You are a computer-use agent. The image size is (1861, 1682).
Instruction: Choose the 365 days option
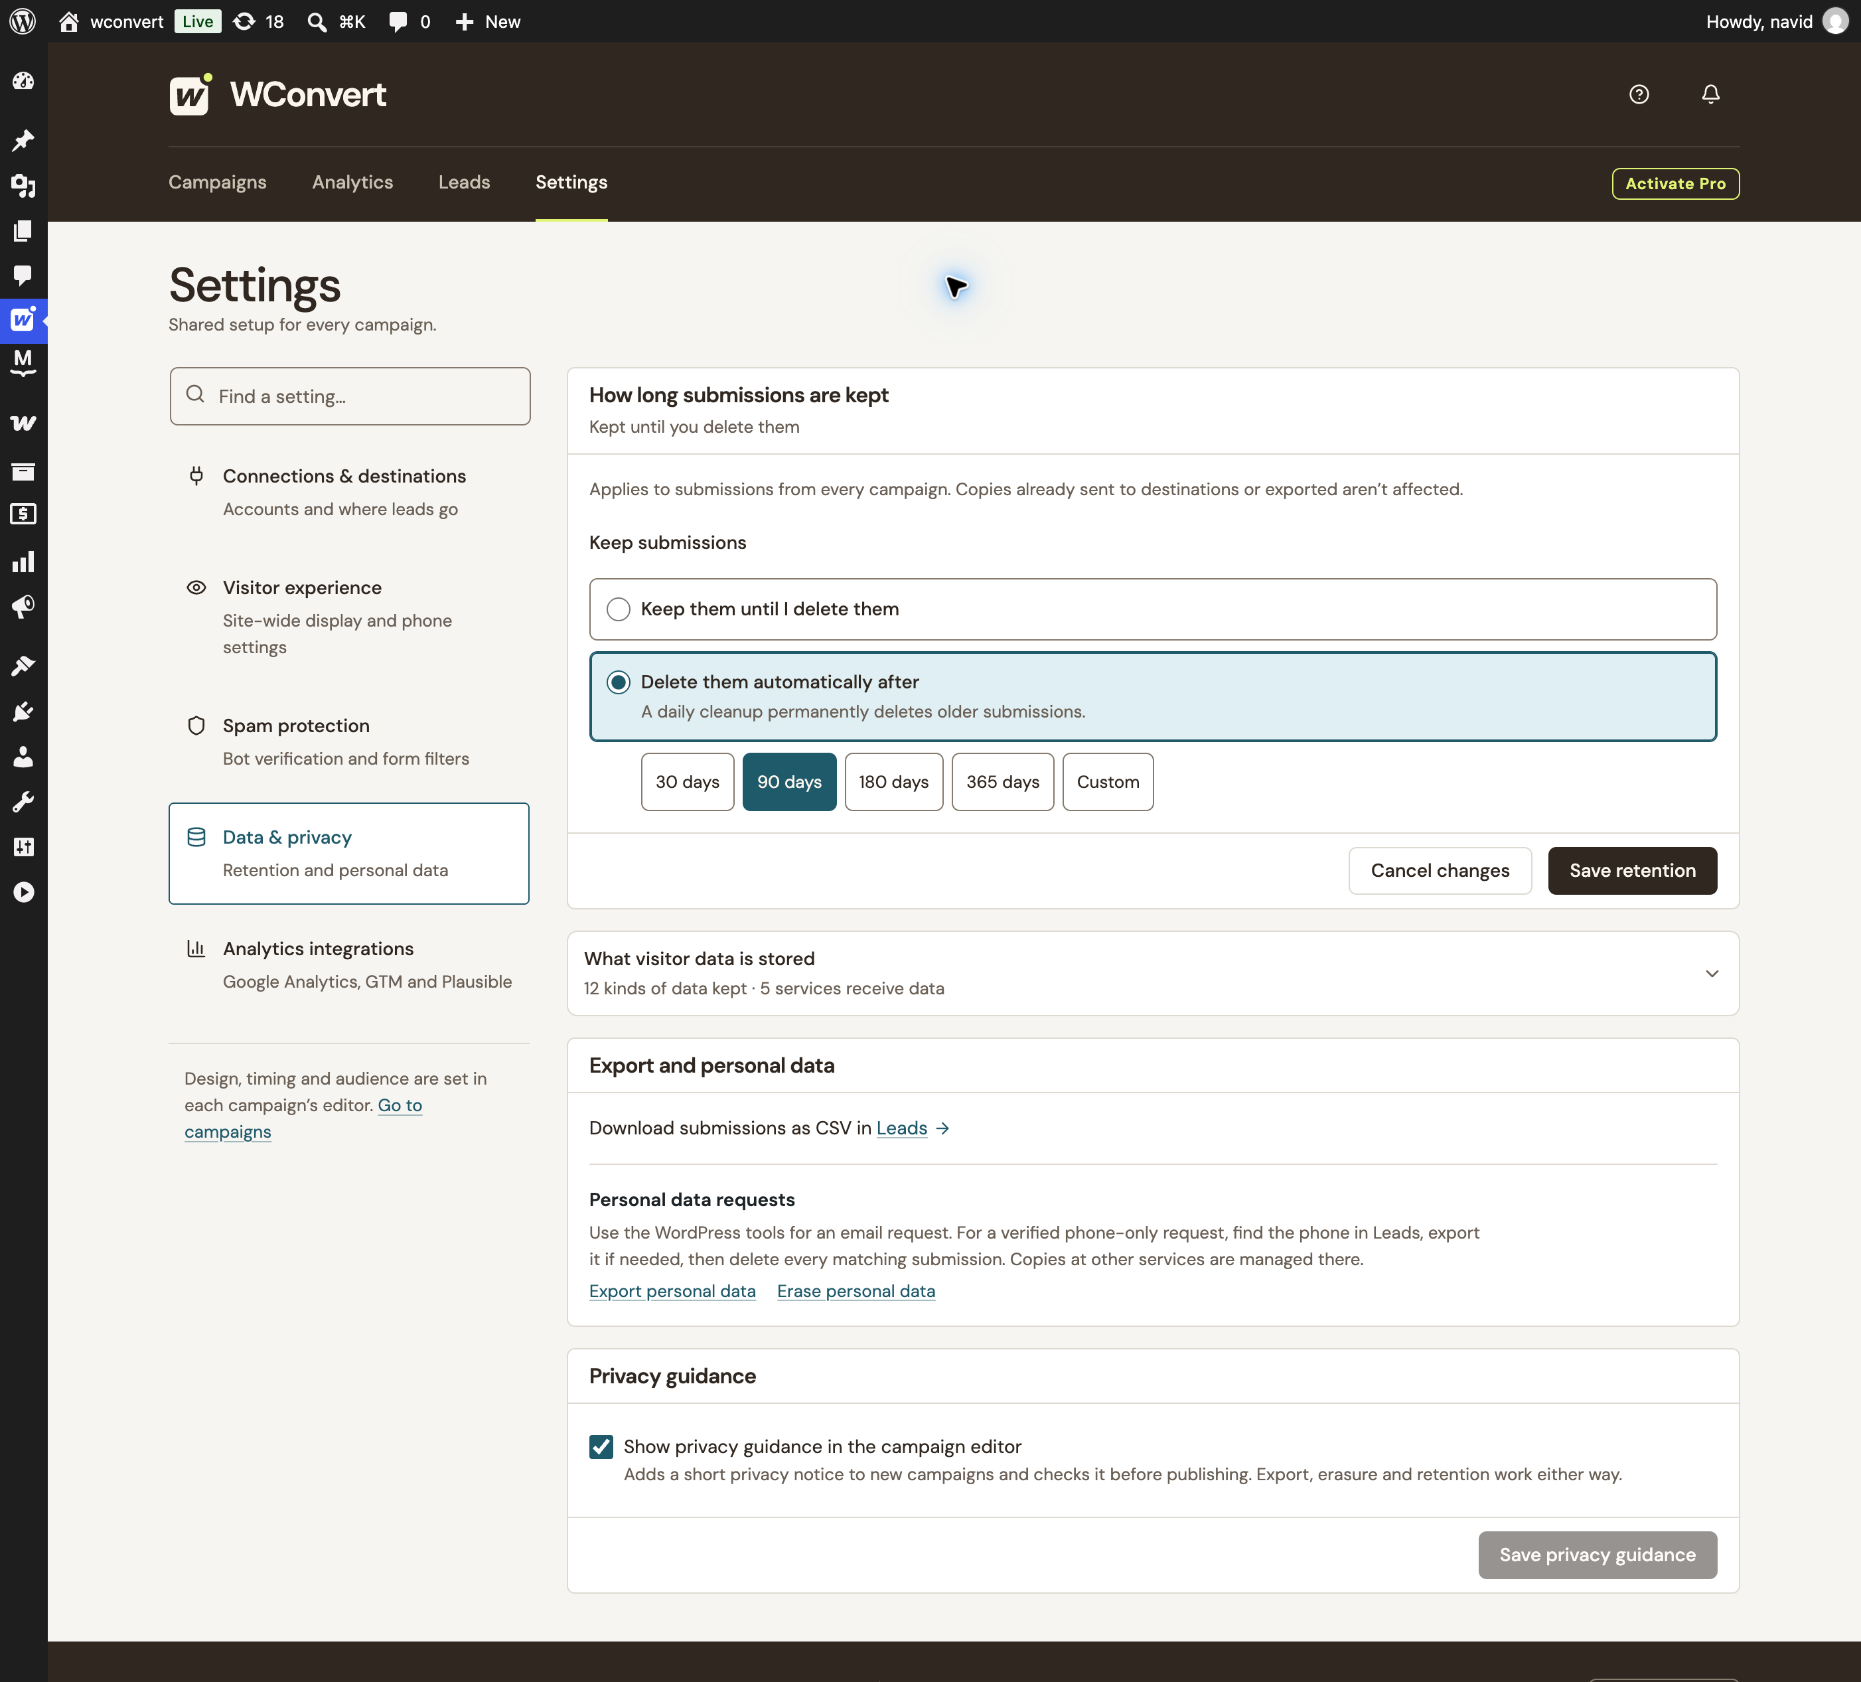point(1002,782)
